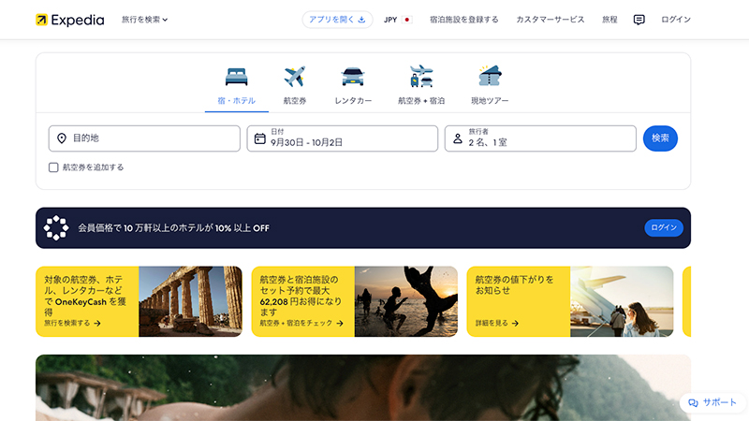Expand the 旅行を検索 dropdown menu
749x421 pixels.
145,20
